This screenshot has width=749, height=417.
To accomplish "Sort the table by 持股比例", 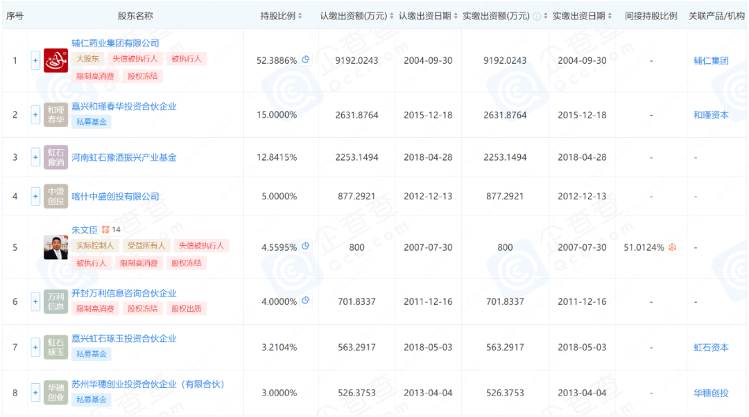I will coord(298,16).
